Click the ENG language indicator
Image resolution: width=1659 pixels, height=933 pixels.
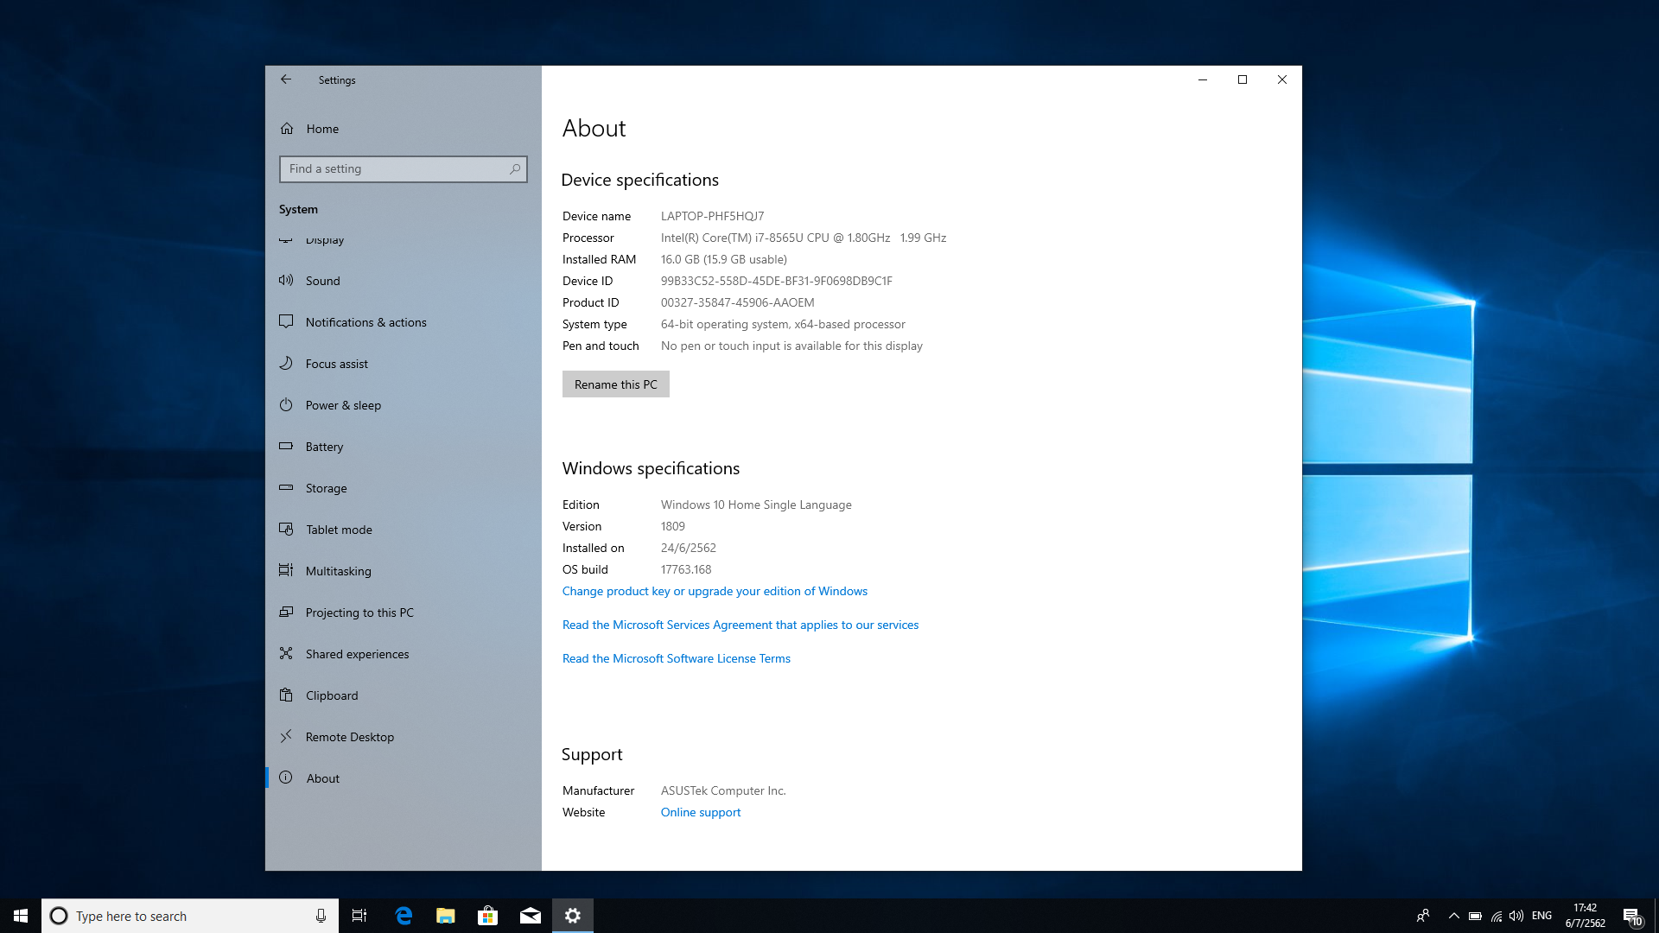tap(1541, 916)
